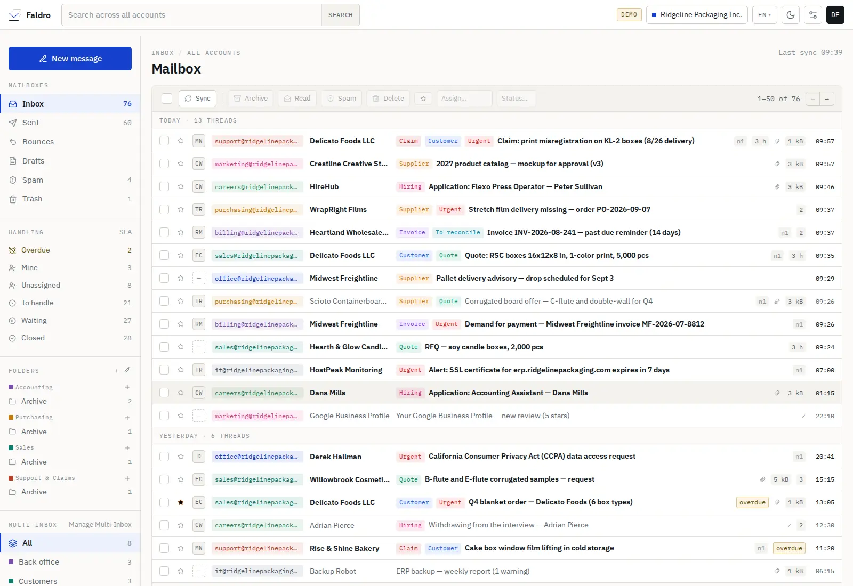Image resolution: width=853 pixels, height=586 pixels.
Task: Check the Rise & Shine Bakery row
Action: coord(164,548)
